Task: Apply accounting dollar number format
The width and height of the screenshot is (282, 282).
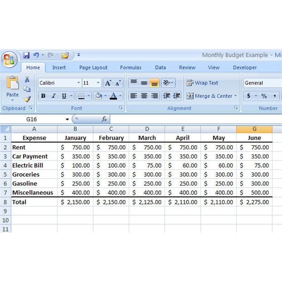Action: 249,96
